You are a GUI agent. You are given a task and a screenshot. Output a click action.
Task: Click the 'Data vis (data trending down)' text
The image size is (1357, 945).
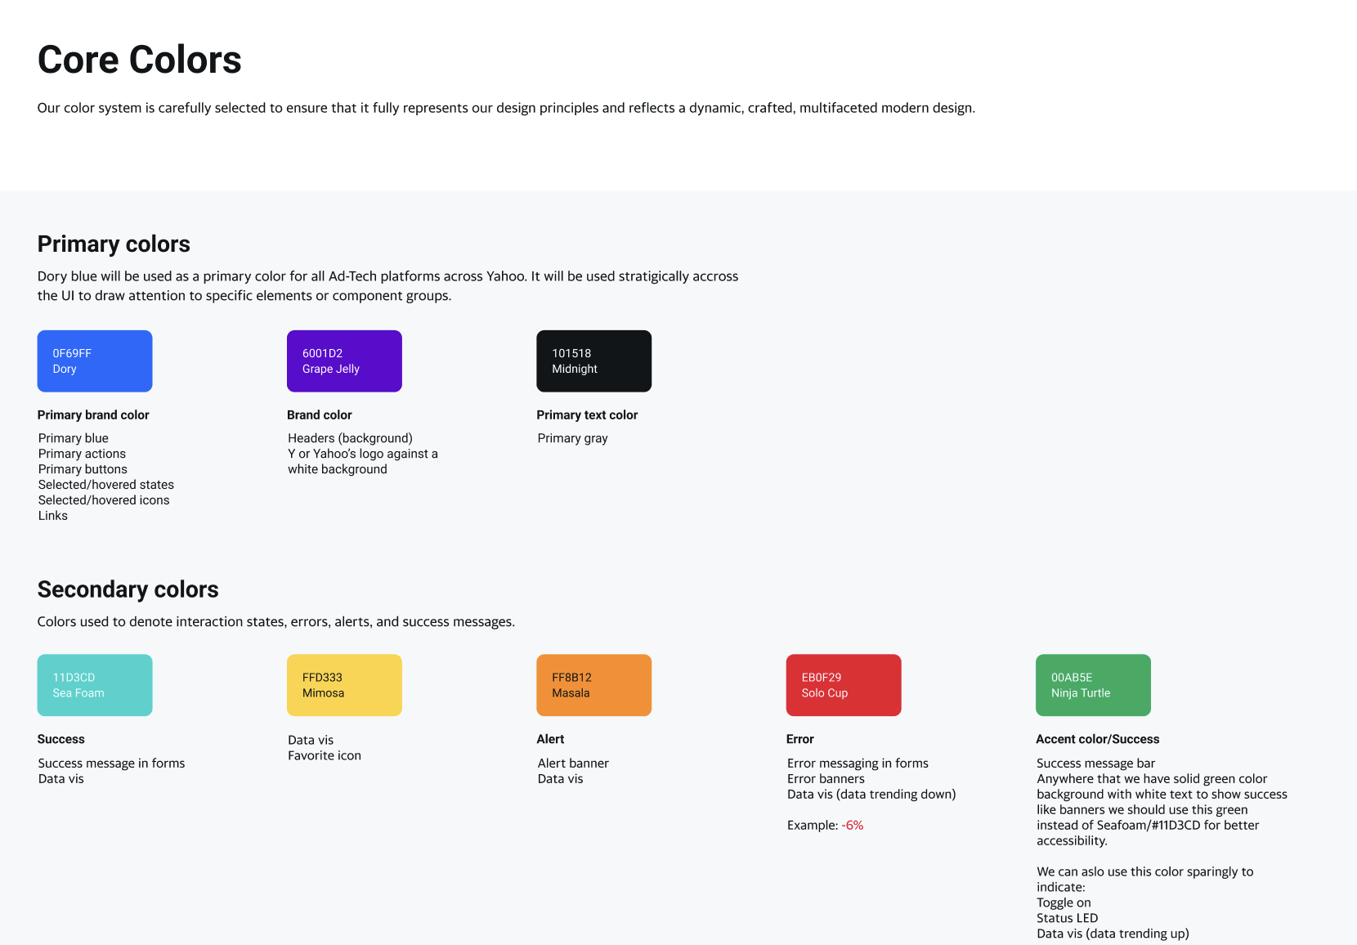pyautogui.click(x=871, y=795)
